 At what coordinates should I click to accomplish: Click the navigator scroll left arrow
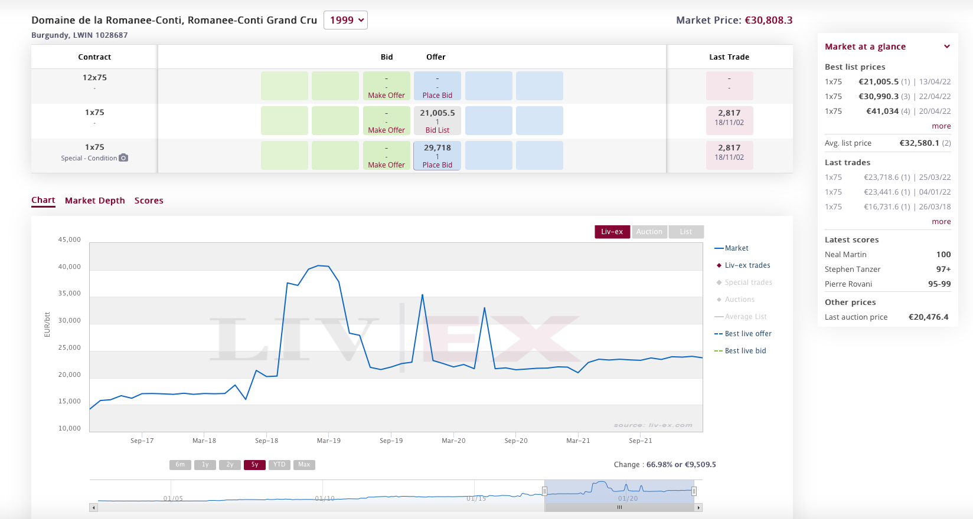coord(93,507)
